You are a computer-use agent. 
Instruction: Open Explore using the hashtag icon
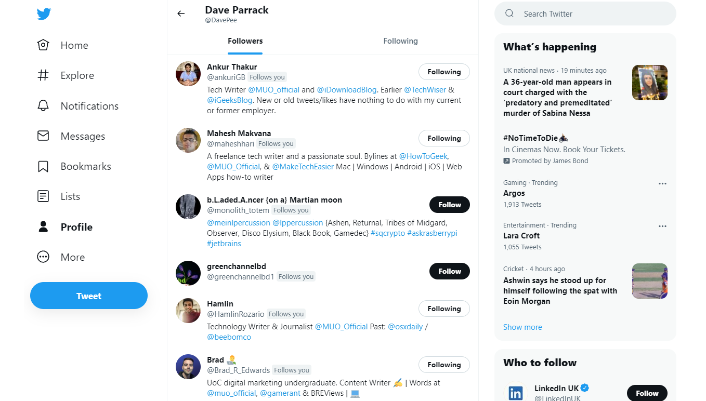[43, 75]
